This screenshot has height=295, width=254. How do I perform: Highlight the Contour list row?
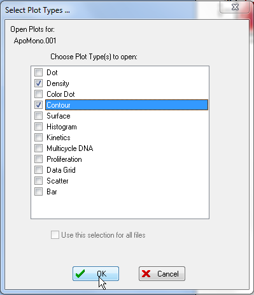(127, 105)
